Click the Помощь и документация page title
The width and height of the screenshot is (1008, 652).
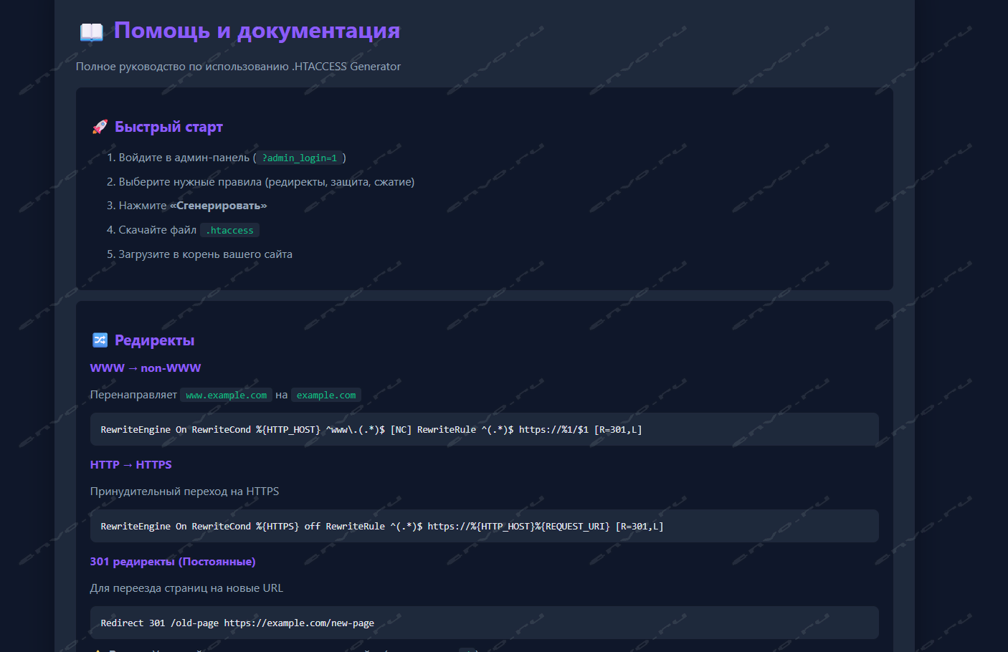pos(257,31)
